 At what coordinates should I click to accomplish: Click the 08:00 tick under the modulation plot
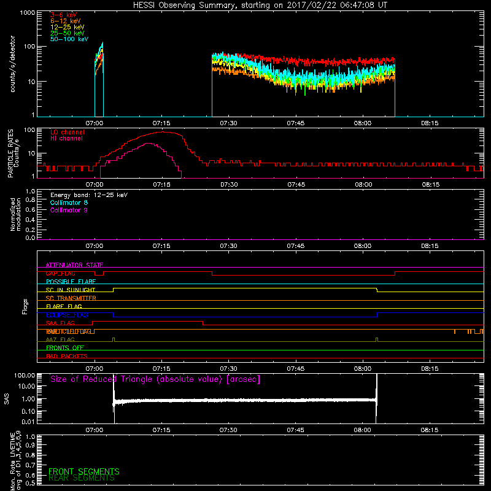pyautogui.click(x=363, y=246)
